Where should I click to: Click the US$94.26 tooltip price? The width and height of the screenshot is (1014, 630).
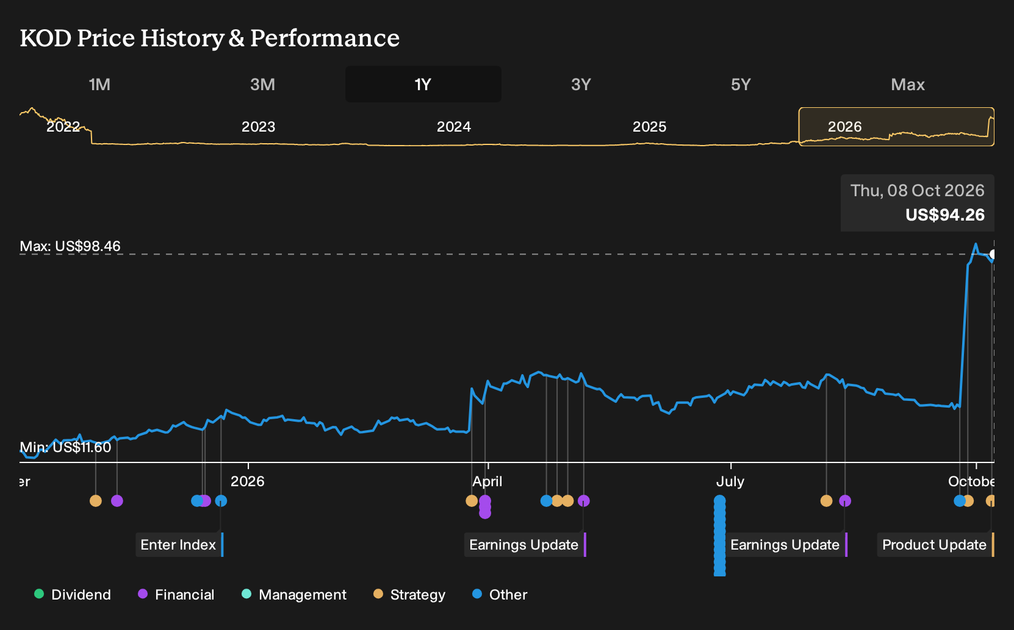(x=945, y=215)
